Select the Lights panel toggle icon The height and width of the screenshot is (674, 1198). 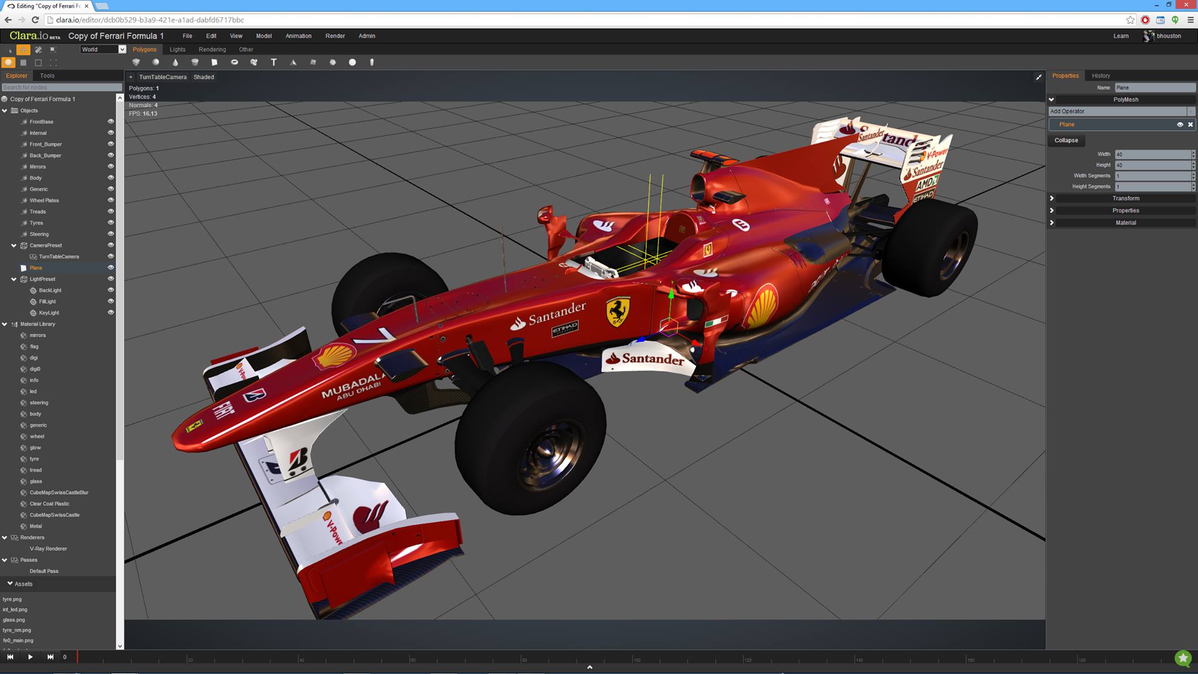pyautogui.click(x=177, y=49)
